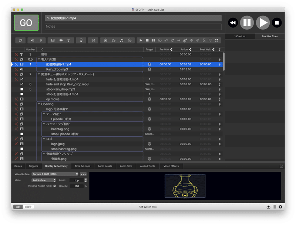This screenshot has width=296, height=225.
Task: Switch to Edit mode
Action: click(x=18, y=207)
